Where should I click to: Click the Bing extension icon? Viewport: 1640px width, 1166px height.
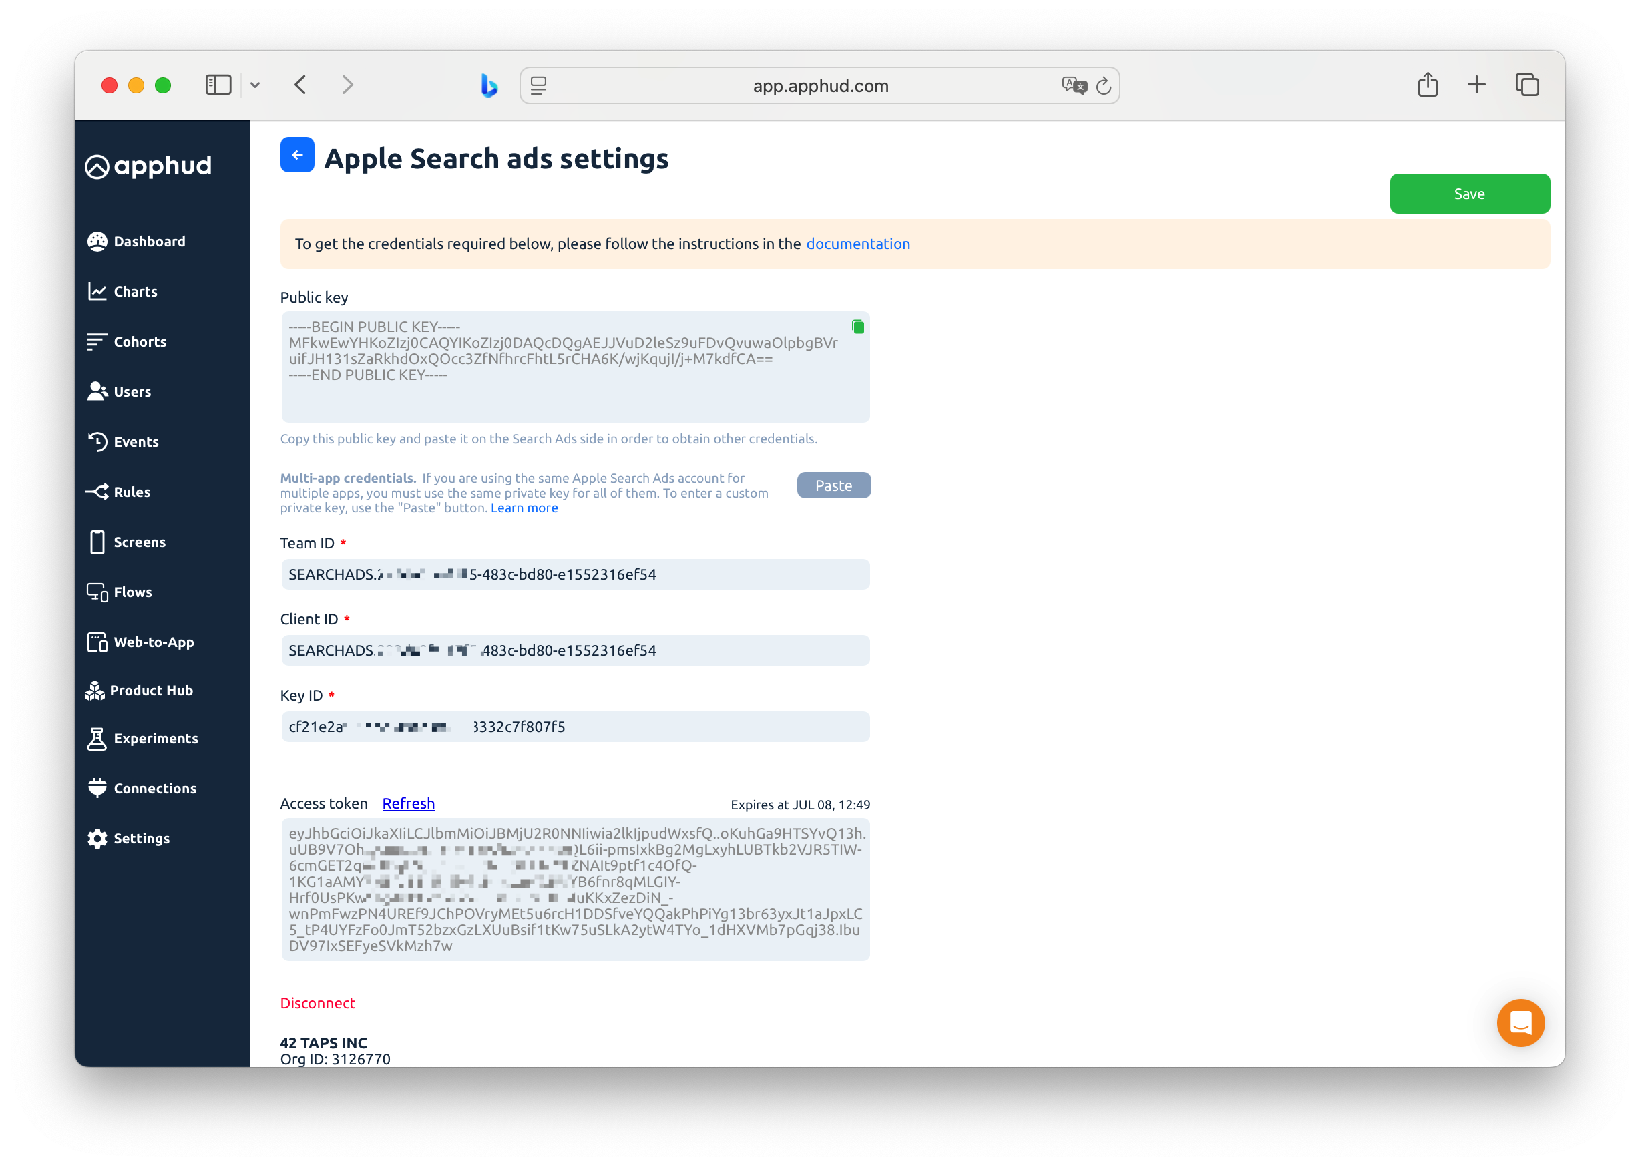click(489, 85)
